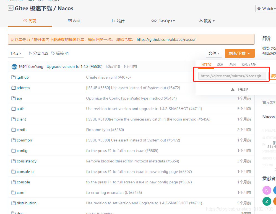This screenshot has width=276, height=214.
Task: Switch to the Wiki tab
Action: tap(74, 21)
